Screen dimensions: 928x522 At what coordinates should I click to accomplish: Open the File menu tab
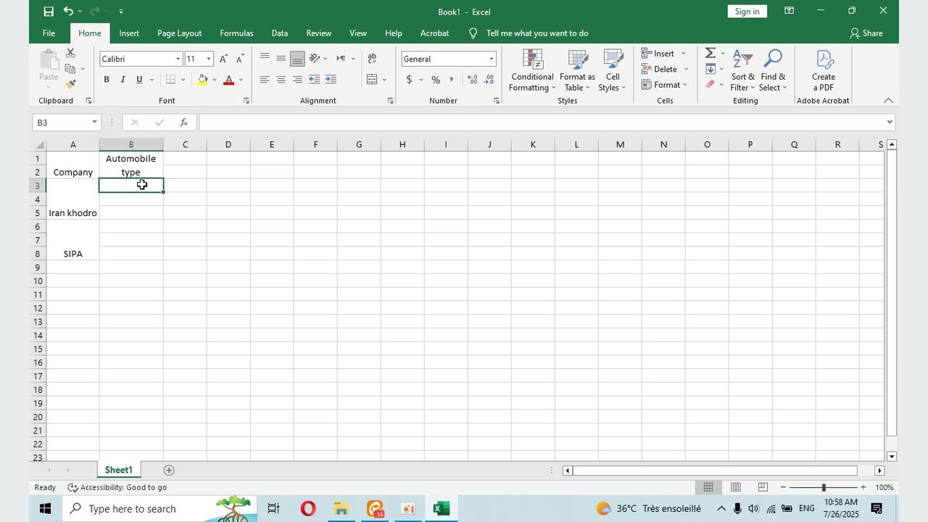[x=49, y=33]
